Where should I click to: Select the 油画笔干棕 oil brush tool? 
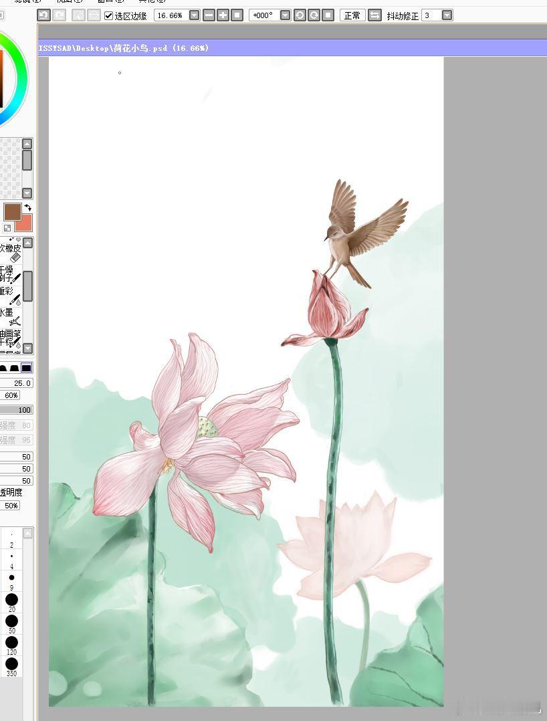pos(11,338)
